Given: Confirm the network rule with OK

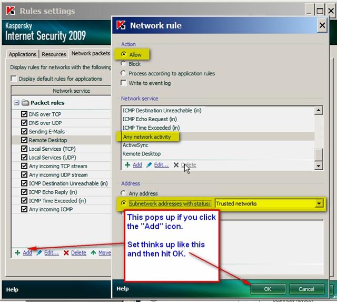Looking at the screenshot, I should [268, 289].
